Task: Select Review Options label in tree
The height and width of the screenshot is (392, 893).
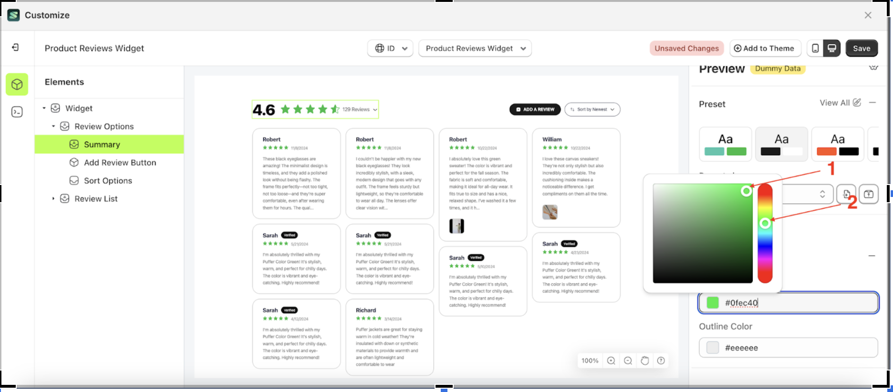Action: [x=104, y=126]
